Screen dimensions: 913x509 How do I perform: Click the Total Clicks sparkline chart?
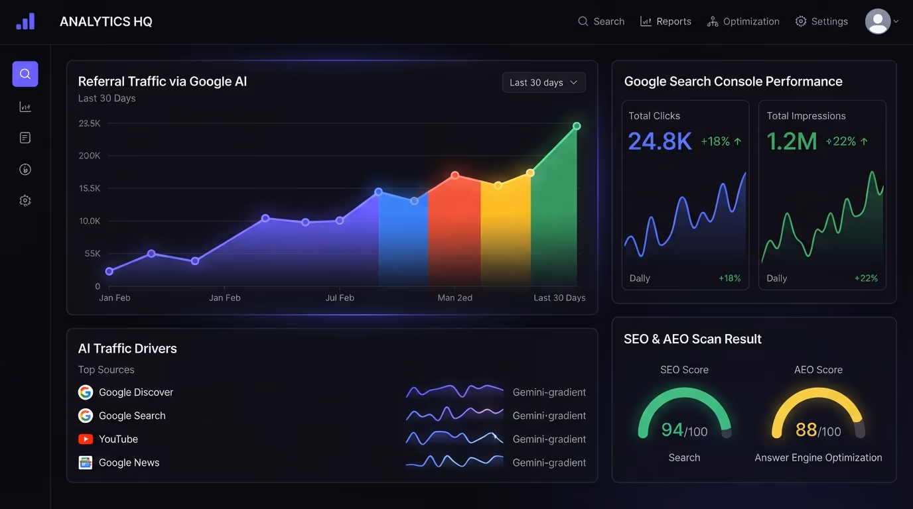pyautogui.click(x=685, y=215)
